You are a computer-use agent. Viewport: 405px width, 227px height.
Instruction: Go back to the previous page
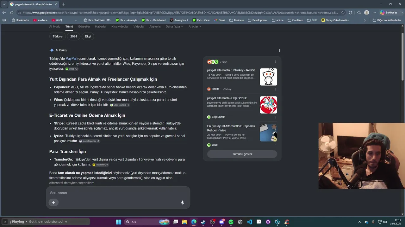(x=4, y=13)
